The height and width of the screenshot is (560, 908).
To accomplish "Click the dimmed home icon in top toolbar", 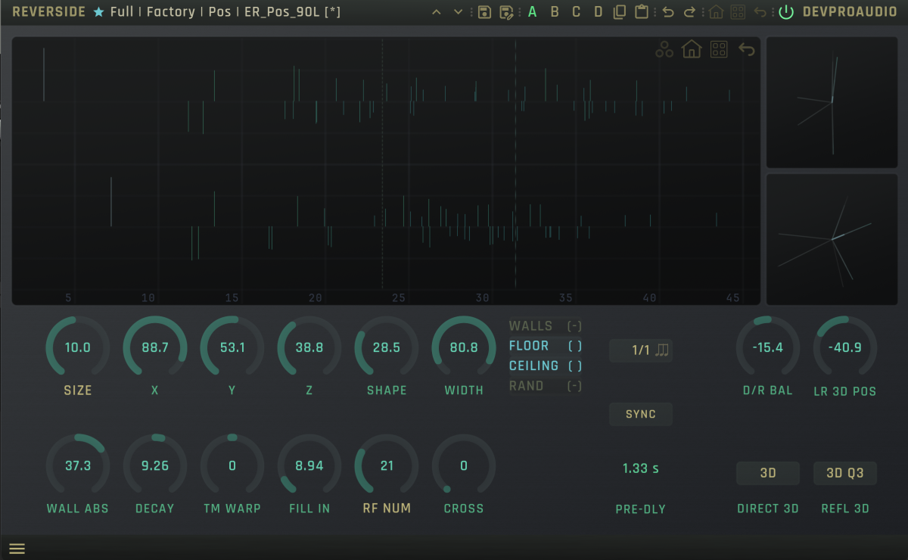I will point(716,12).
